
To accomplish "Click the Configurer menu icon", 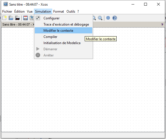I will [x=38, y=18].
